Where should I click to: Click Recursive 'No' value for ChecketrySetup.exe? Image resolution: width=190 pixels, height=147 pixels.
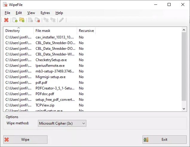pyautogui.click(x=81, y=60)
